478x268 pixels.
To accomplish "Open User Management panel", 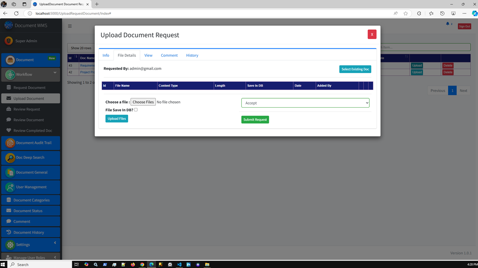I will pos(30,187).
